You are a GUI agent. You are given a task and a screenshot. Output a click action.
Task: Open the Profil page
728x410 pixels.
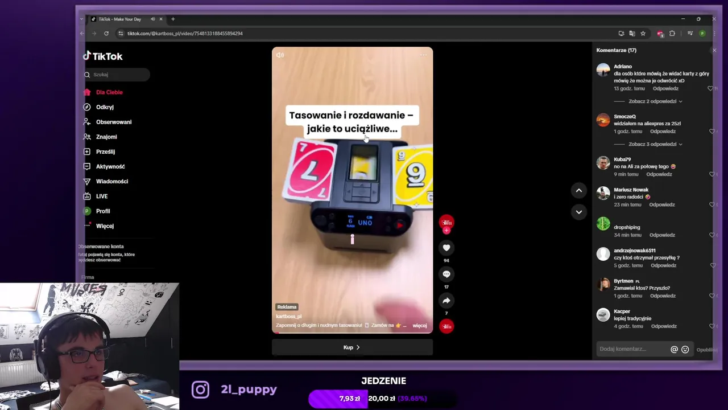(103, 211)
